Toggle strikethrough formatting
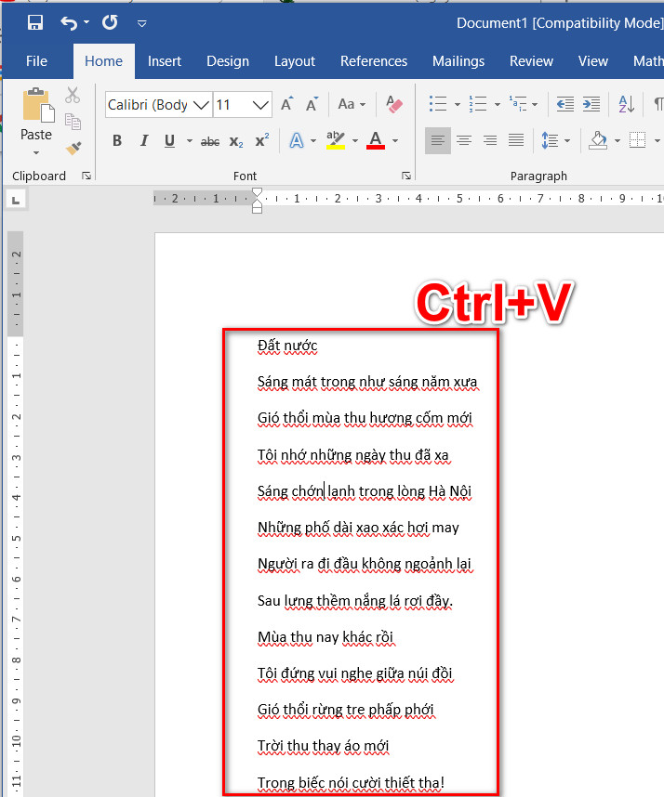This screenshot has height=797, width=664. coord(210,141)
